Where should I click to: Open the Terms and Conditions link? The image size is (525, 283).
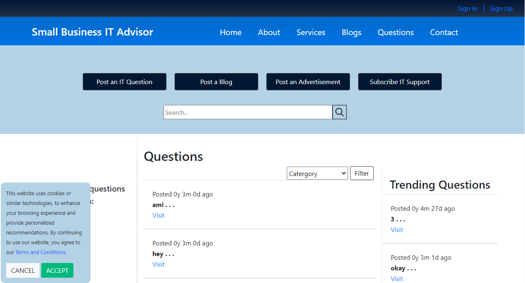pyautogui.click(x=40, y=252)
